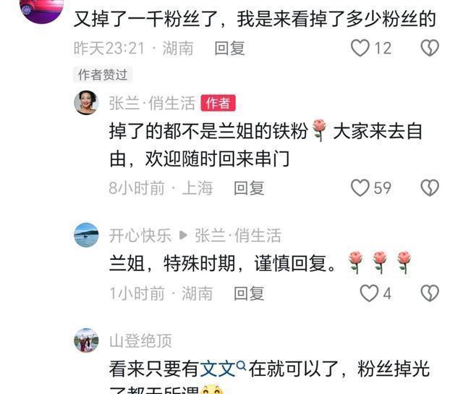The height and width of the screenshot is (394, 463).
Task: Dislike the top comment from 湖南
Action: pyautogui.click(x=430, y=48)
